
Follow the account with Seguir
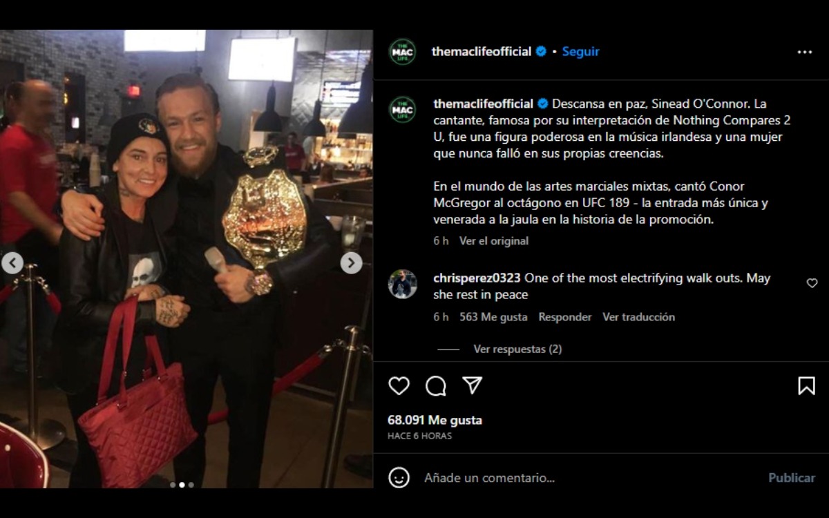click(580, 52)
